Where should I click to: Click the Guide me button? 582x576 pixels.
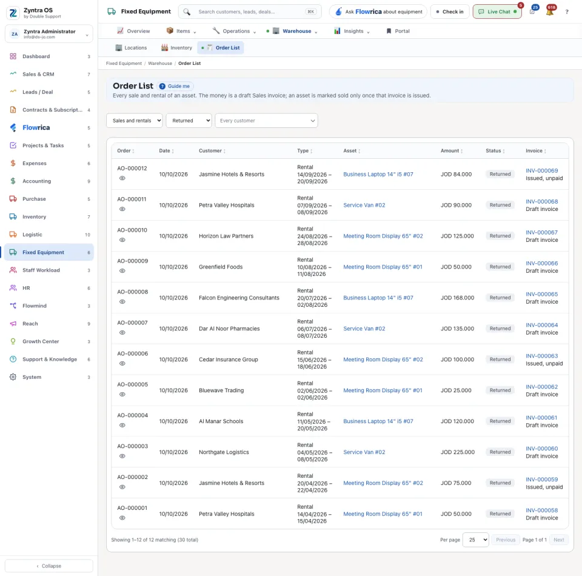point(175,86)
